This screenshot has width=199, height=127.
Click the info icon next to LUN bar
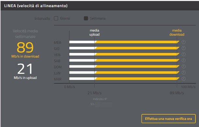click(x=184, y=72)
